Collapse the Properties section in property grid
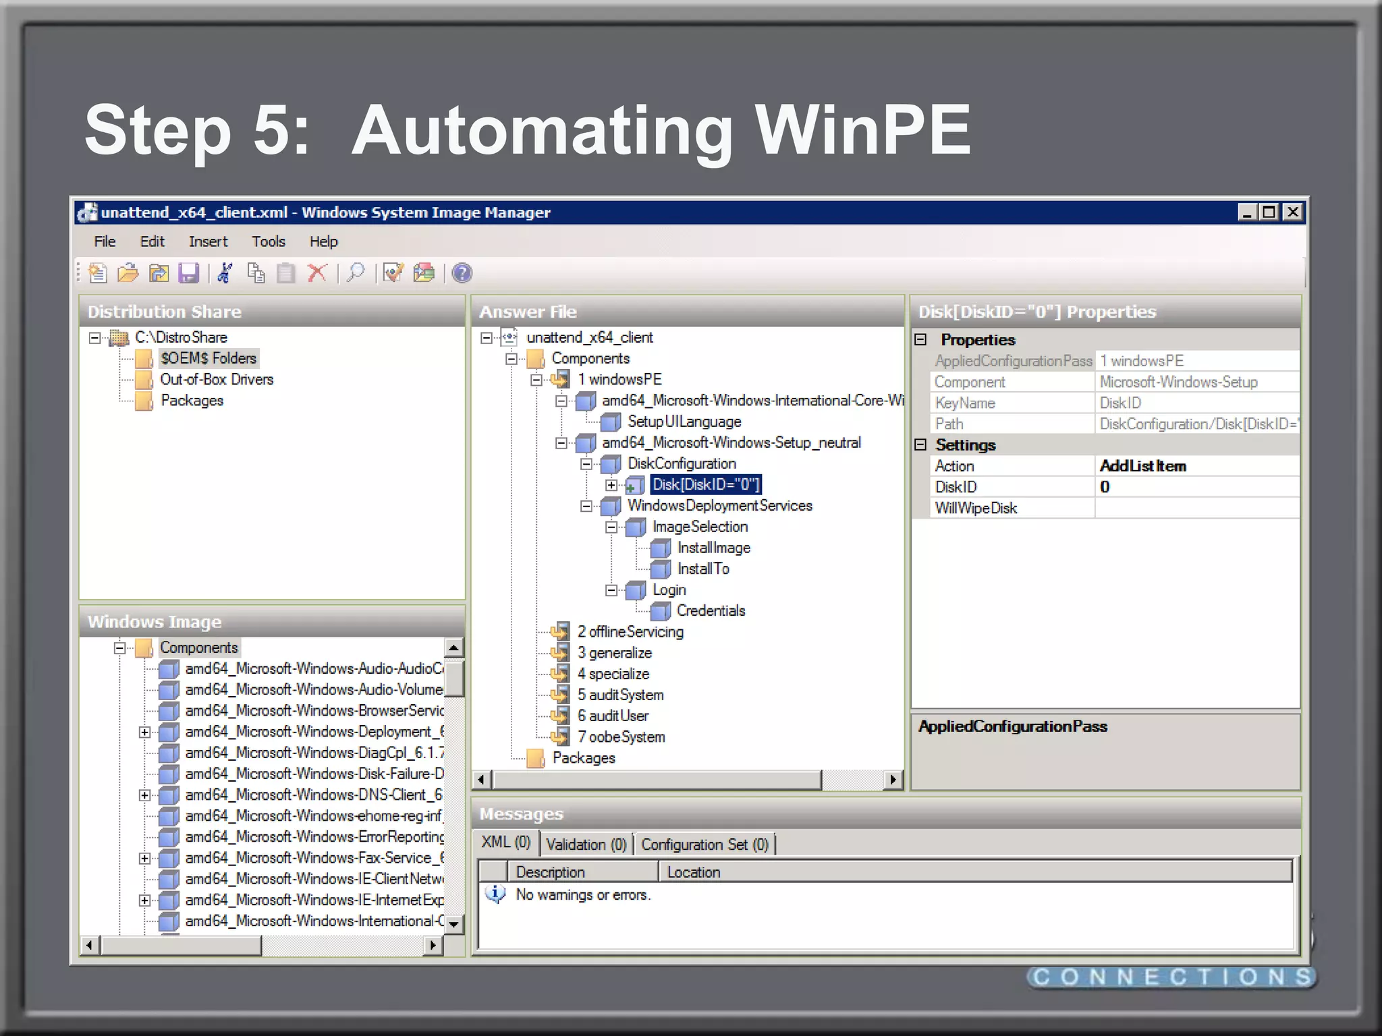 pyautogui.click(x=920, y=339)
